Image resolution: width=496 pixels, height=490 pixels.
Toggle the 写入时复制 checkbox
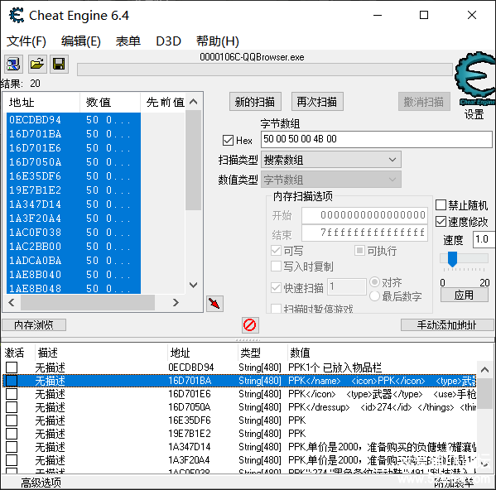pos(276,267)
